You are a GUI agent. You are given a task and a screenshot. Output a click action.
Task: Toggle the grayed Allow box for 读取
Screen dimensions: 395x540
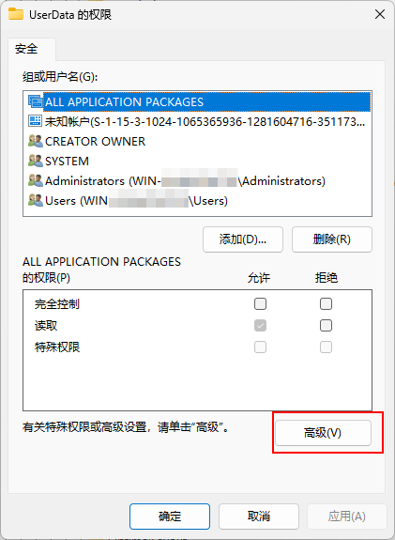point(260,326)
